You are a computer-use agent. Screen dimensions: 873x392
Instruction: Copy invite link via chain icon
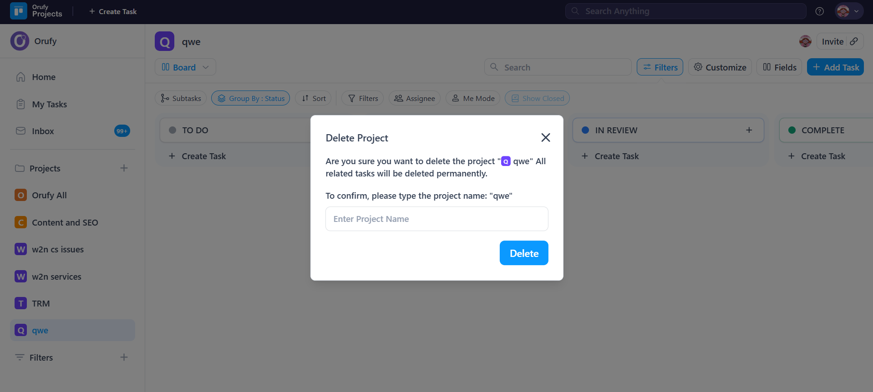[x=854, y=41]
